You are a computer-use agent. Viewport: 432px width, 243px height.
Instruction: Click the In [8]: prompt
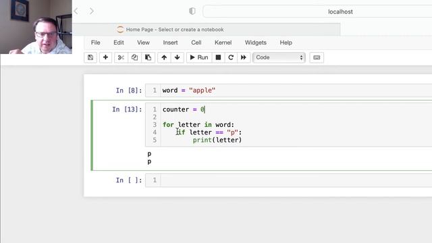(129, 90)
